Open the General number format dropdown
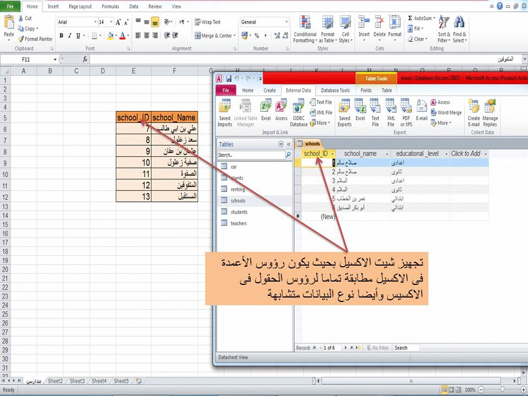This screenshot has width=528, height=396. point(287,22)
